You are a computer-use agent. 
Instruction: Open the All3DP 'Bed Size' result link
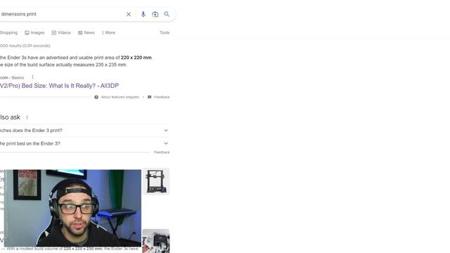[59, 86]
